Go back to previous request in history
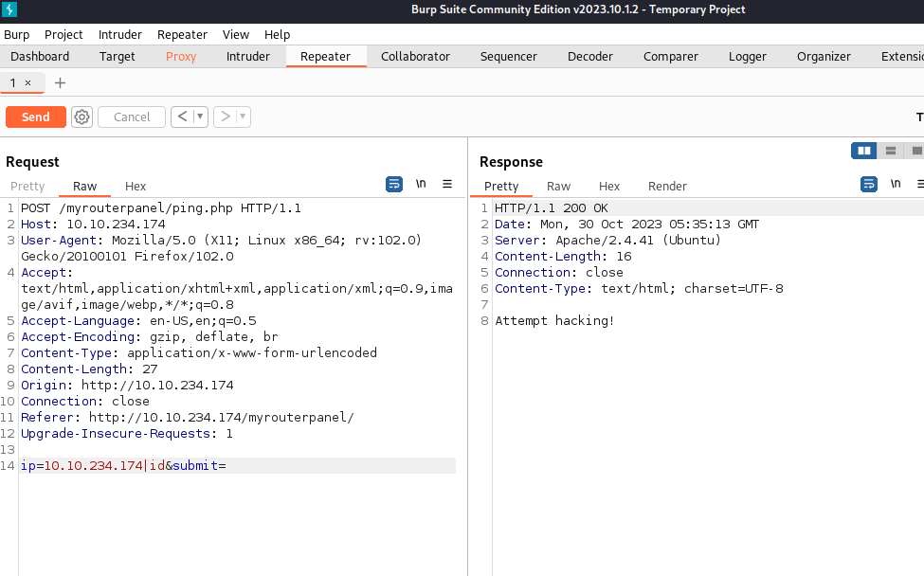This screenshot has height=576, width=924. click(x=182, y=117)
